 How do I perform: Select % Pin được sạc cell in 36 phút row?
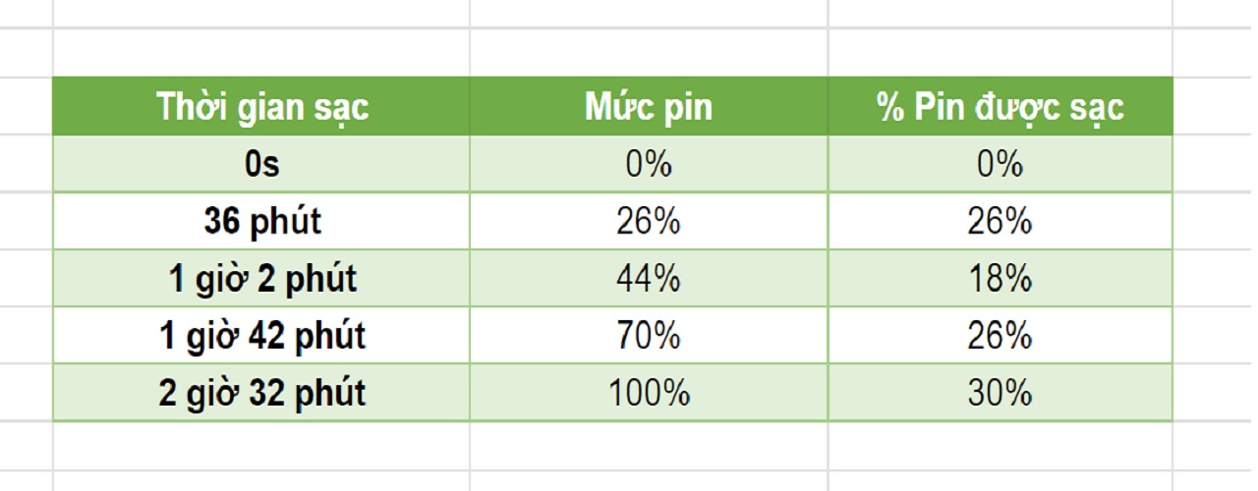coord(1001,221)
